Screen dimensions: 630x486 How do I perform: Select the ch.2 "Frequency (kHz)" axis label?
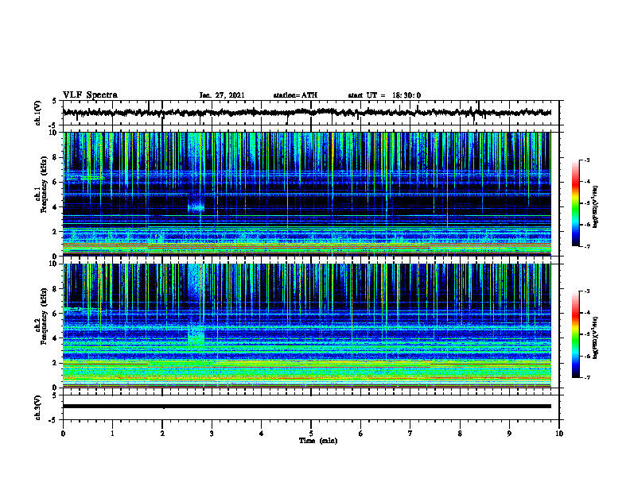(45, 316)
